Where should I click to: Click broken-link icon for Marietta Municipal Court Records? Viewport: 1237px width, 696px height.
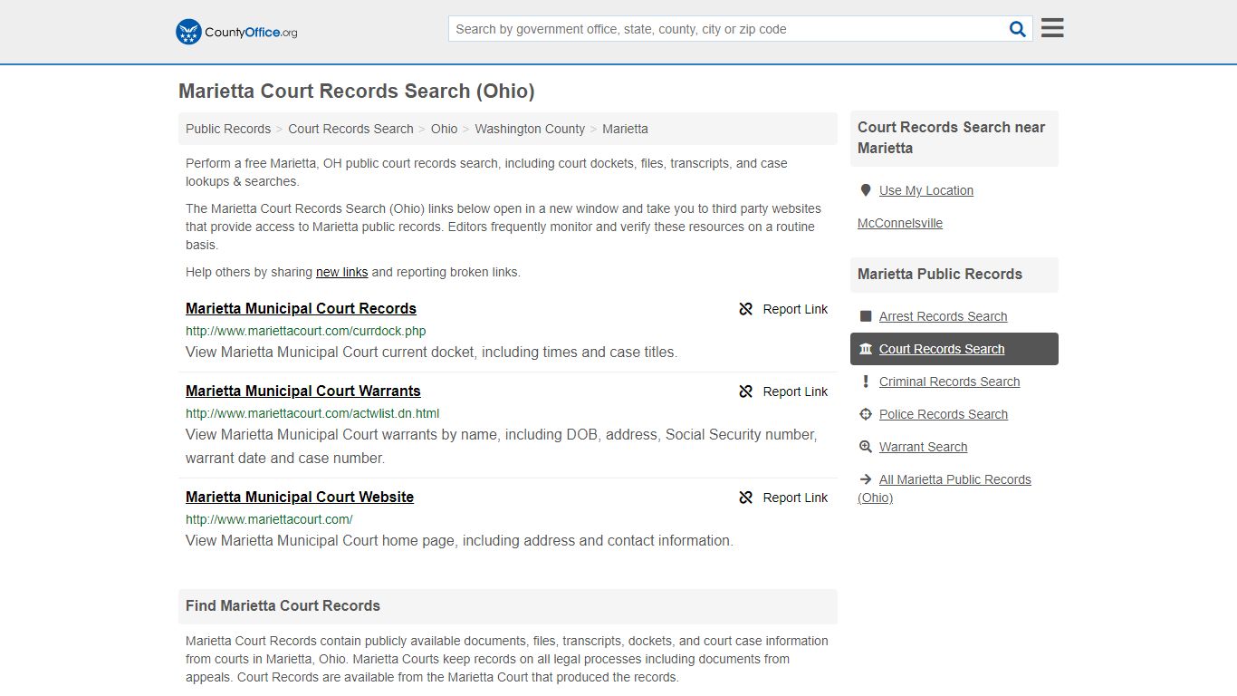click(746, 309)
